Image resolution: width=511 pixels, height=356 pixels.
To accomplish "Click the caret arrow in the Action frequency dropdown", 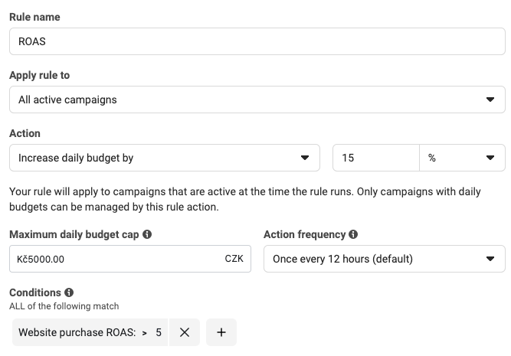I will tap(490, 259).
